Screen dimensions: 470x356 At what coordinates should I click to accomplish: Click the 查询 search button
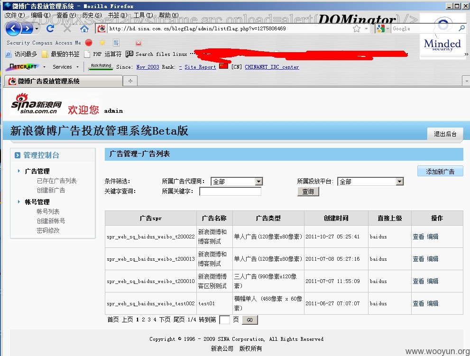[308, 192]
